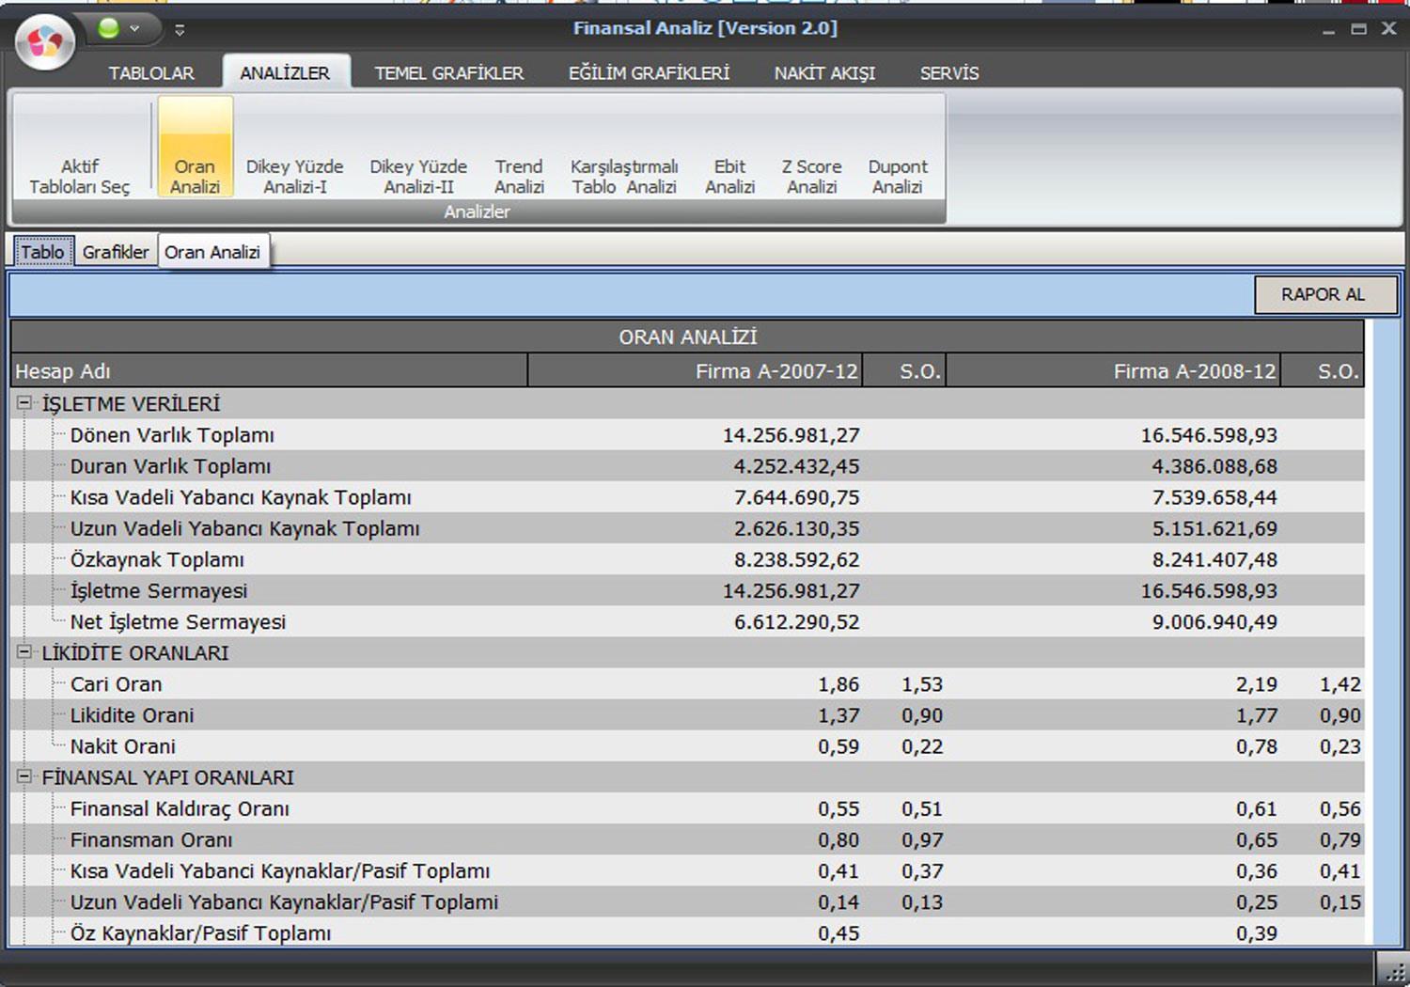The width and height of the screenshot is (1410, 987).
Task: Select the Duran Varlık Toplamı row
Action: tap(687, 466)
